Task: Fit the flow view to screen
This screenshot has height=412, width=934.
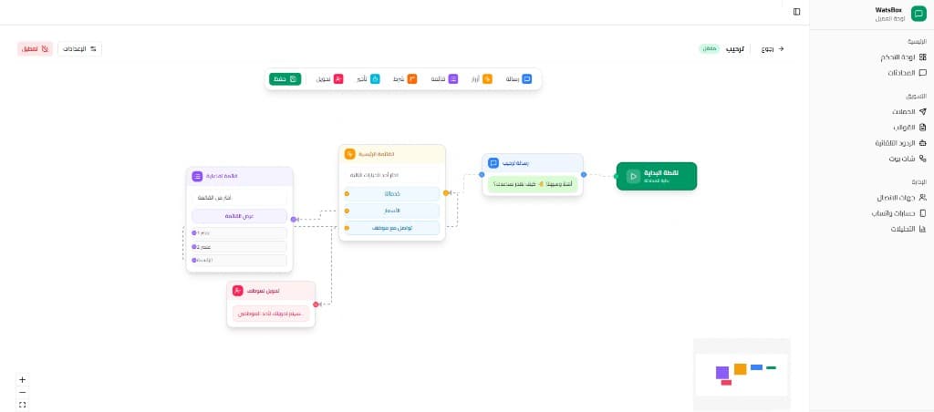Action: tap(23, 404)
